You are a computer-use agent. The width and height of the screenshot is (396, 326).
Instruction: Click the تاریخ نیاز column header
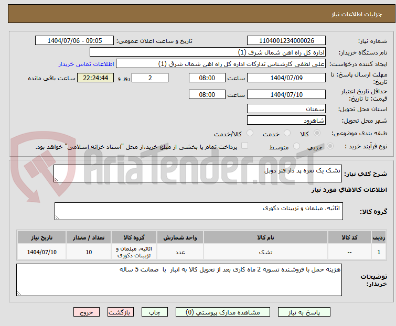[x=41, y=237]
